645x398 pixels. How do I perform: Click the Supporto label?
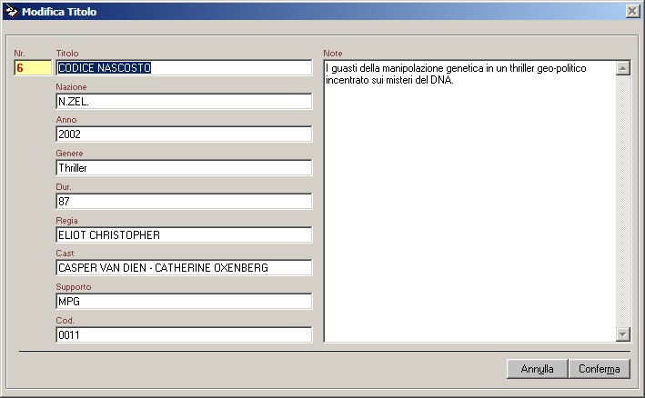(x=73, y=287)
